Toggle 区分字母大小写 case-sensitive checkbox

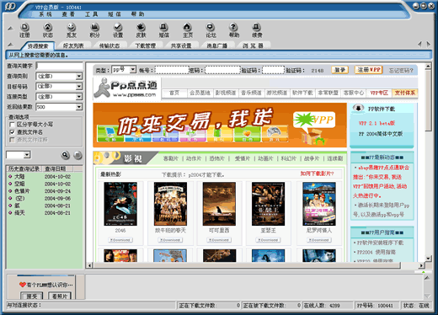click(x=12, y=125)
